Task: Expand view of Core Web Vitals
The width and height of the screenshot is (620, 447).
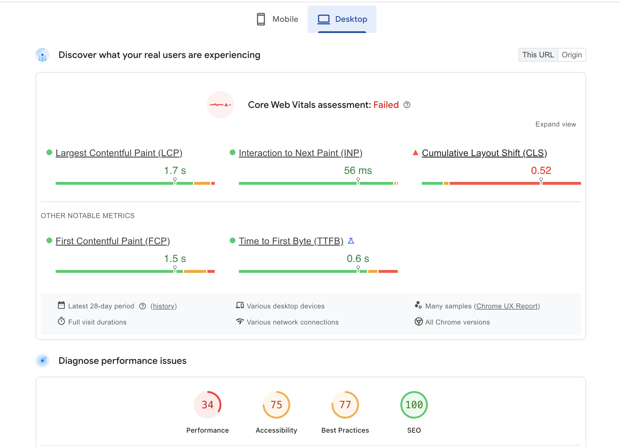Action: [x=555, y=124]
